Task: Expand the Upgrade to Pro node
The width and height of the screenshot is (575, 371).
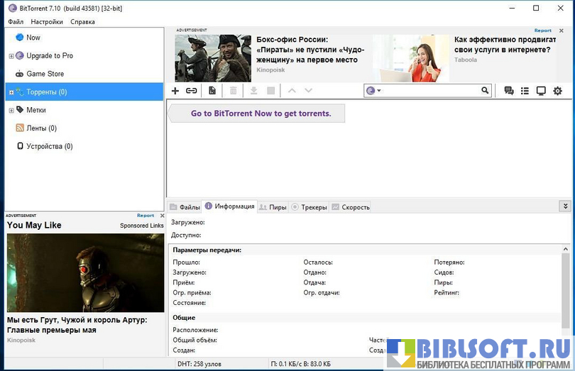Action: 11,56
